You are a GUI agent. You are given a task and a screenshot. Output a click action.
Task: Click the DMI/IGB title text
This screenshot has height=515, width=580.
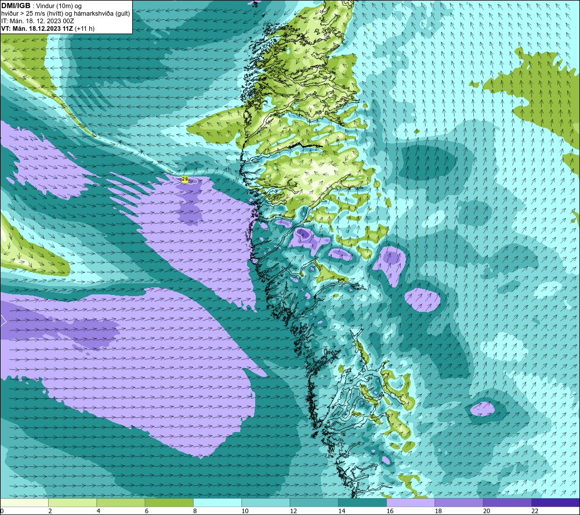tap(16, 6)
